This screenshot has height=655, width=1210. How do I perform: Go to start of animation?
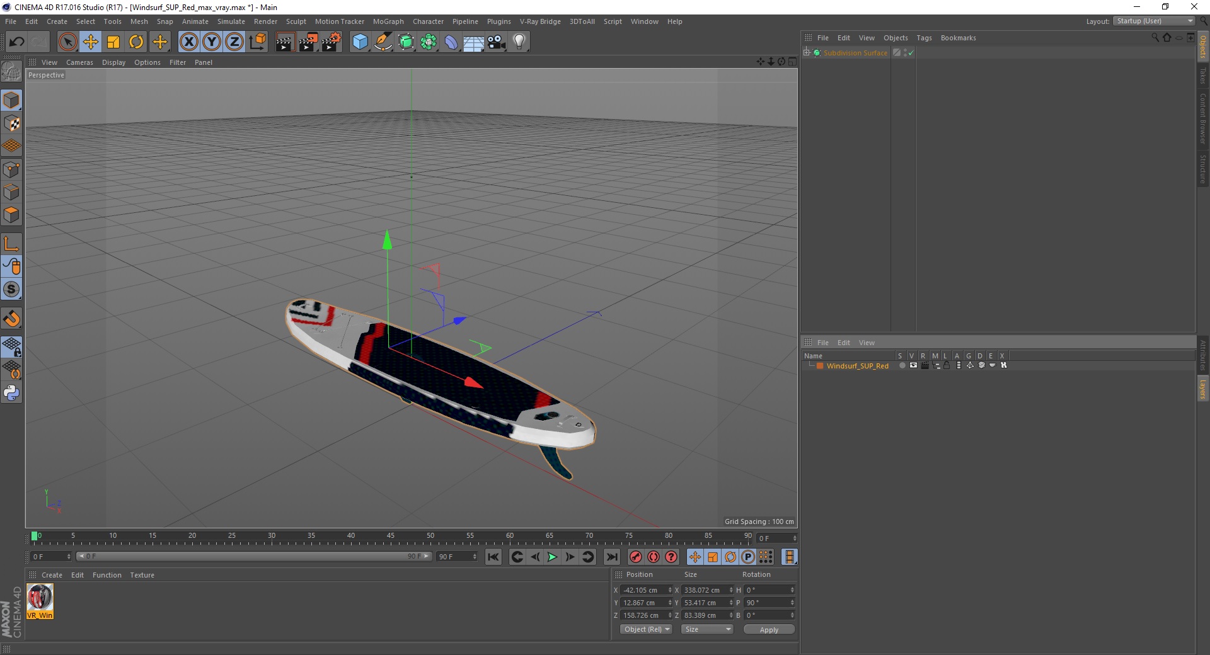tap(493, 557)
